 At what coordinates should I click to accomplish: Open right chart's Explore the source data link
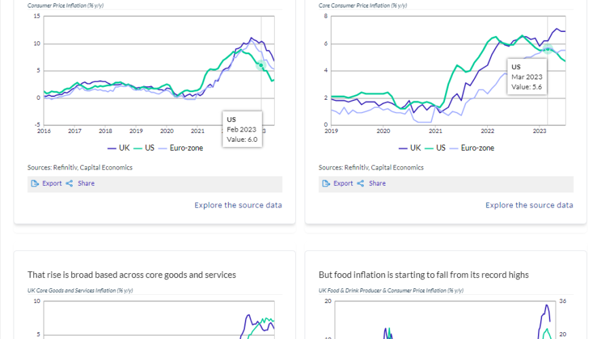tap(529, 205)
